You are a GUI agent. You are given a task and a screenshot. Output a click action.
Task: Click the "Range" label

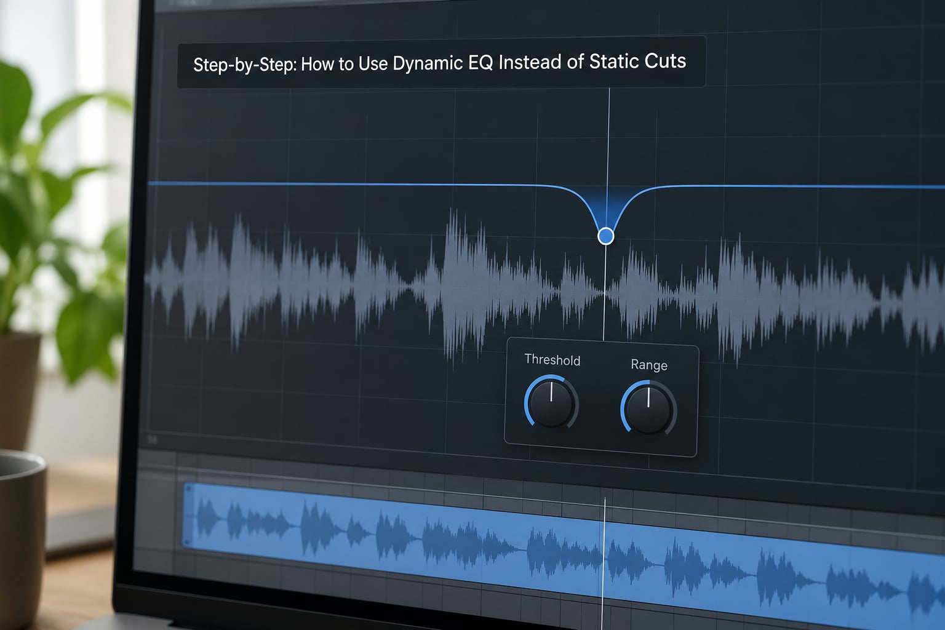pyautogui.click(x=649, y=365)
